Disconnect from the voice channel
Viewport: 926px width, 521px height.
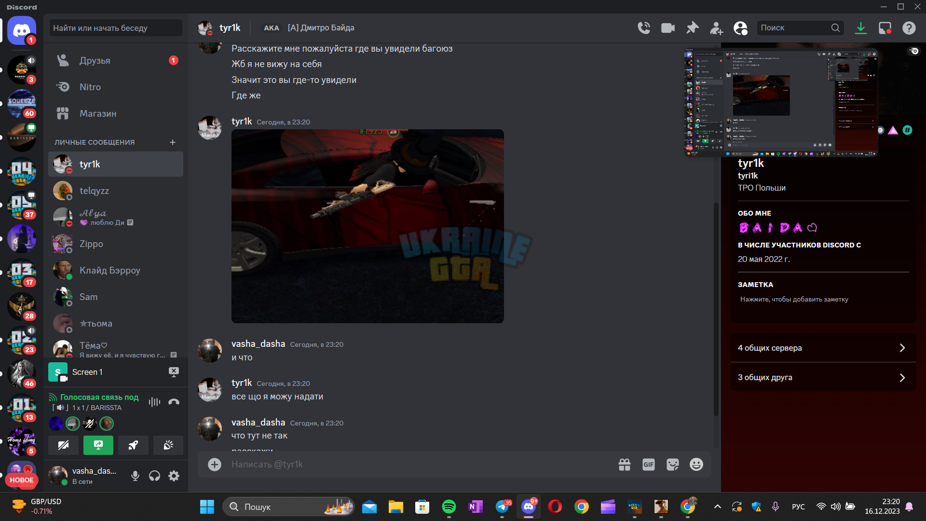174,402
